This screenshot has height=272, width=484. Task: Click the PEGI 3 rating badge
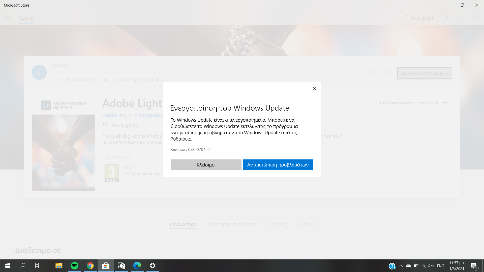coord(112,173)
